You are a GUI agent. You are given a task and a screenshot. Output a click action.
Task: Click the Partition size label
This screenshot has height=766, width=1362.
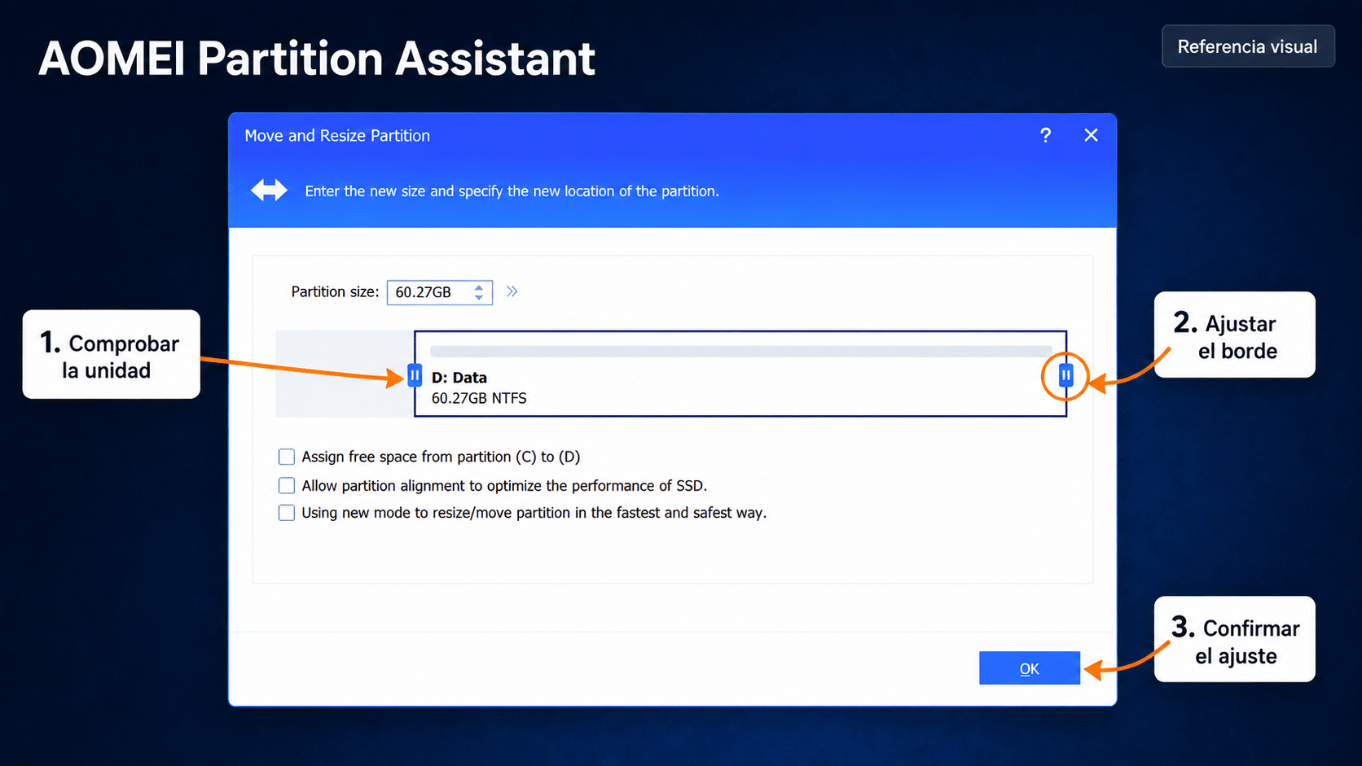coord(335,291)
